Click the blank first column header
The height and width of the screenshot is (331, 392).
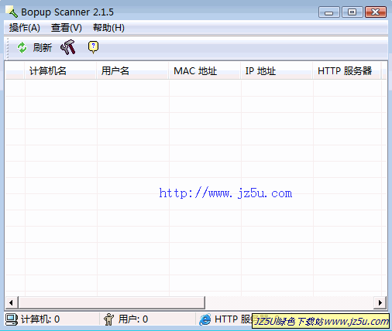click(x=15, y=70)
